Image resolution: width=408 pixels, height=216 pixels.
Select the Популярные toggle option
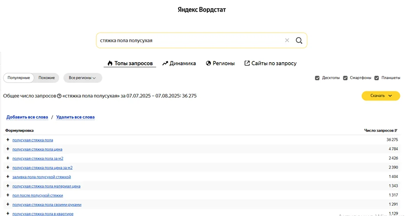19,78
